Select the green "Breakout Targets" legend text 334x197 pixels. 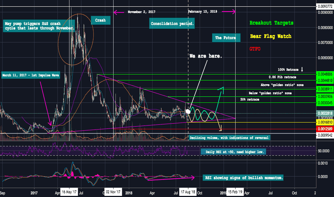[x=271, y=23]
